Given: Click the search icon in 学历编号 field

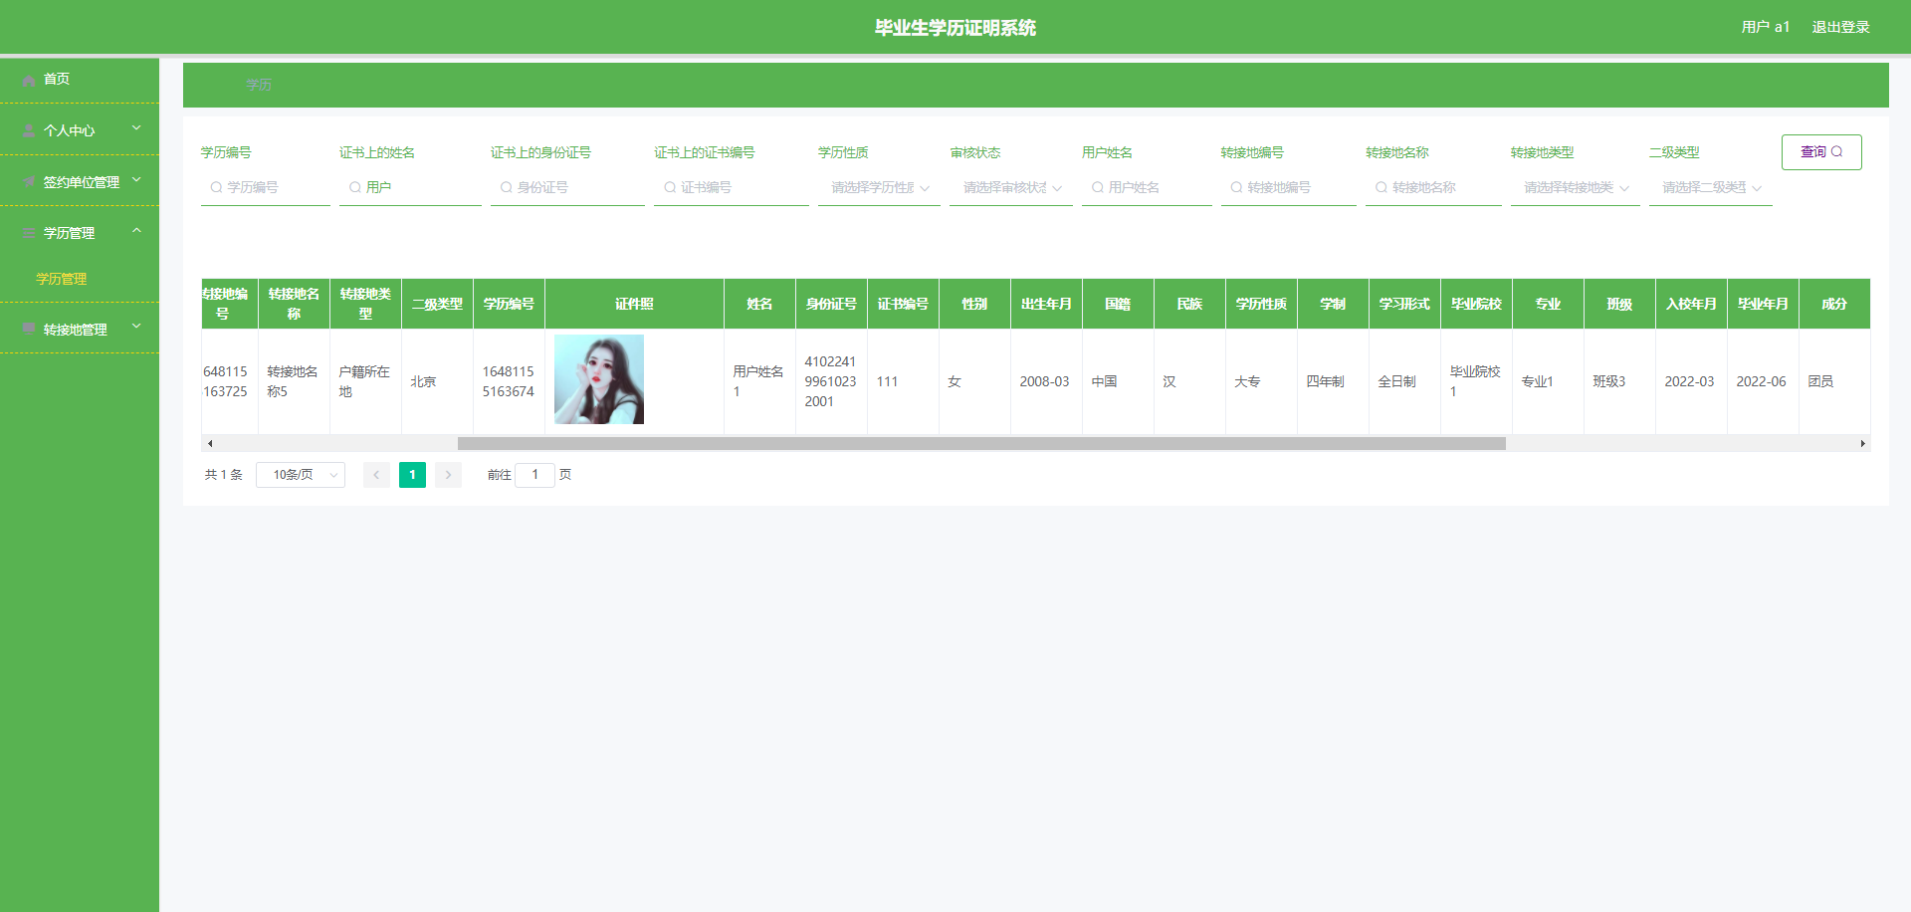Looking at the screenshot, I should click(216, 187).
